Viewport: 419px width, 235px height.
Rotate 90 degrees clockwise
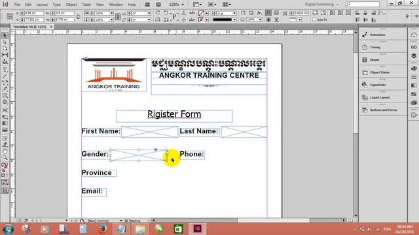(158, 13)
